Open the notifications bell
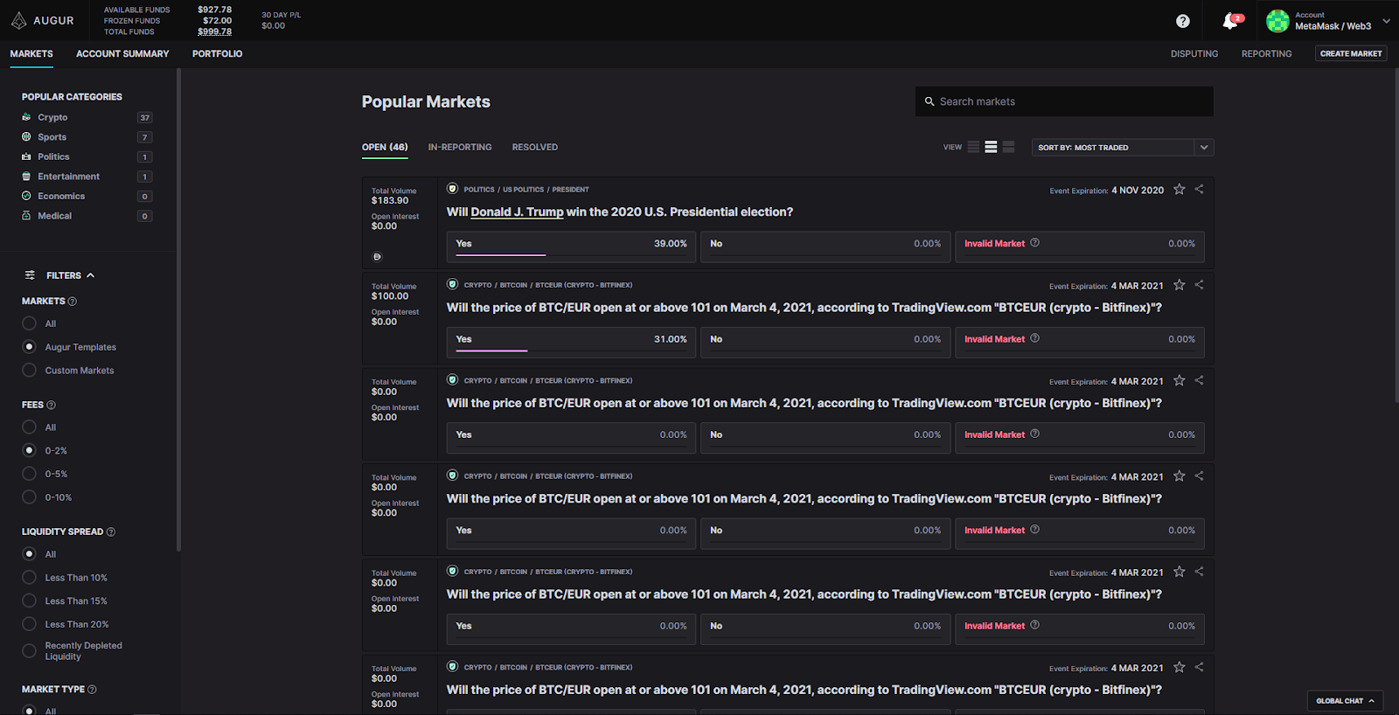This screenshot has height=715, width=1399. [1230, 21]
